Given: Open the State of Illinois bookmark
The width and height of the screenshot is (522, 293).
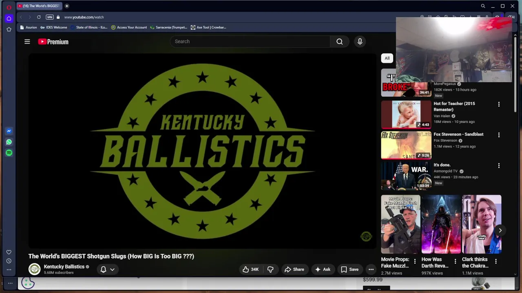Looking at the screenshot, I should 88,27.
